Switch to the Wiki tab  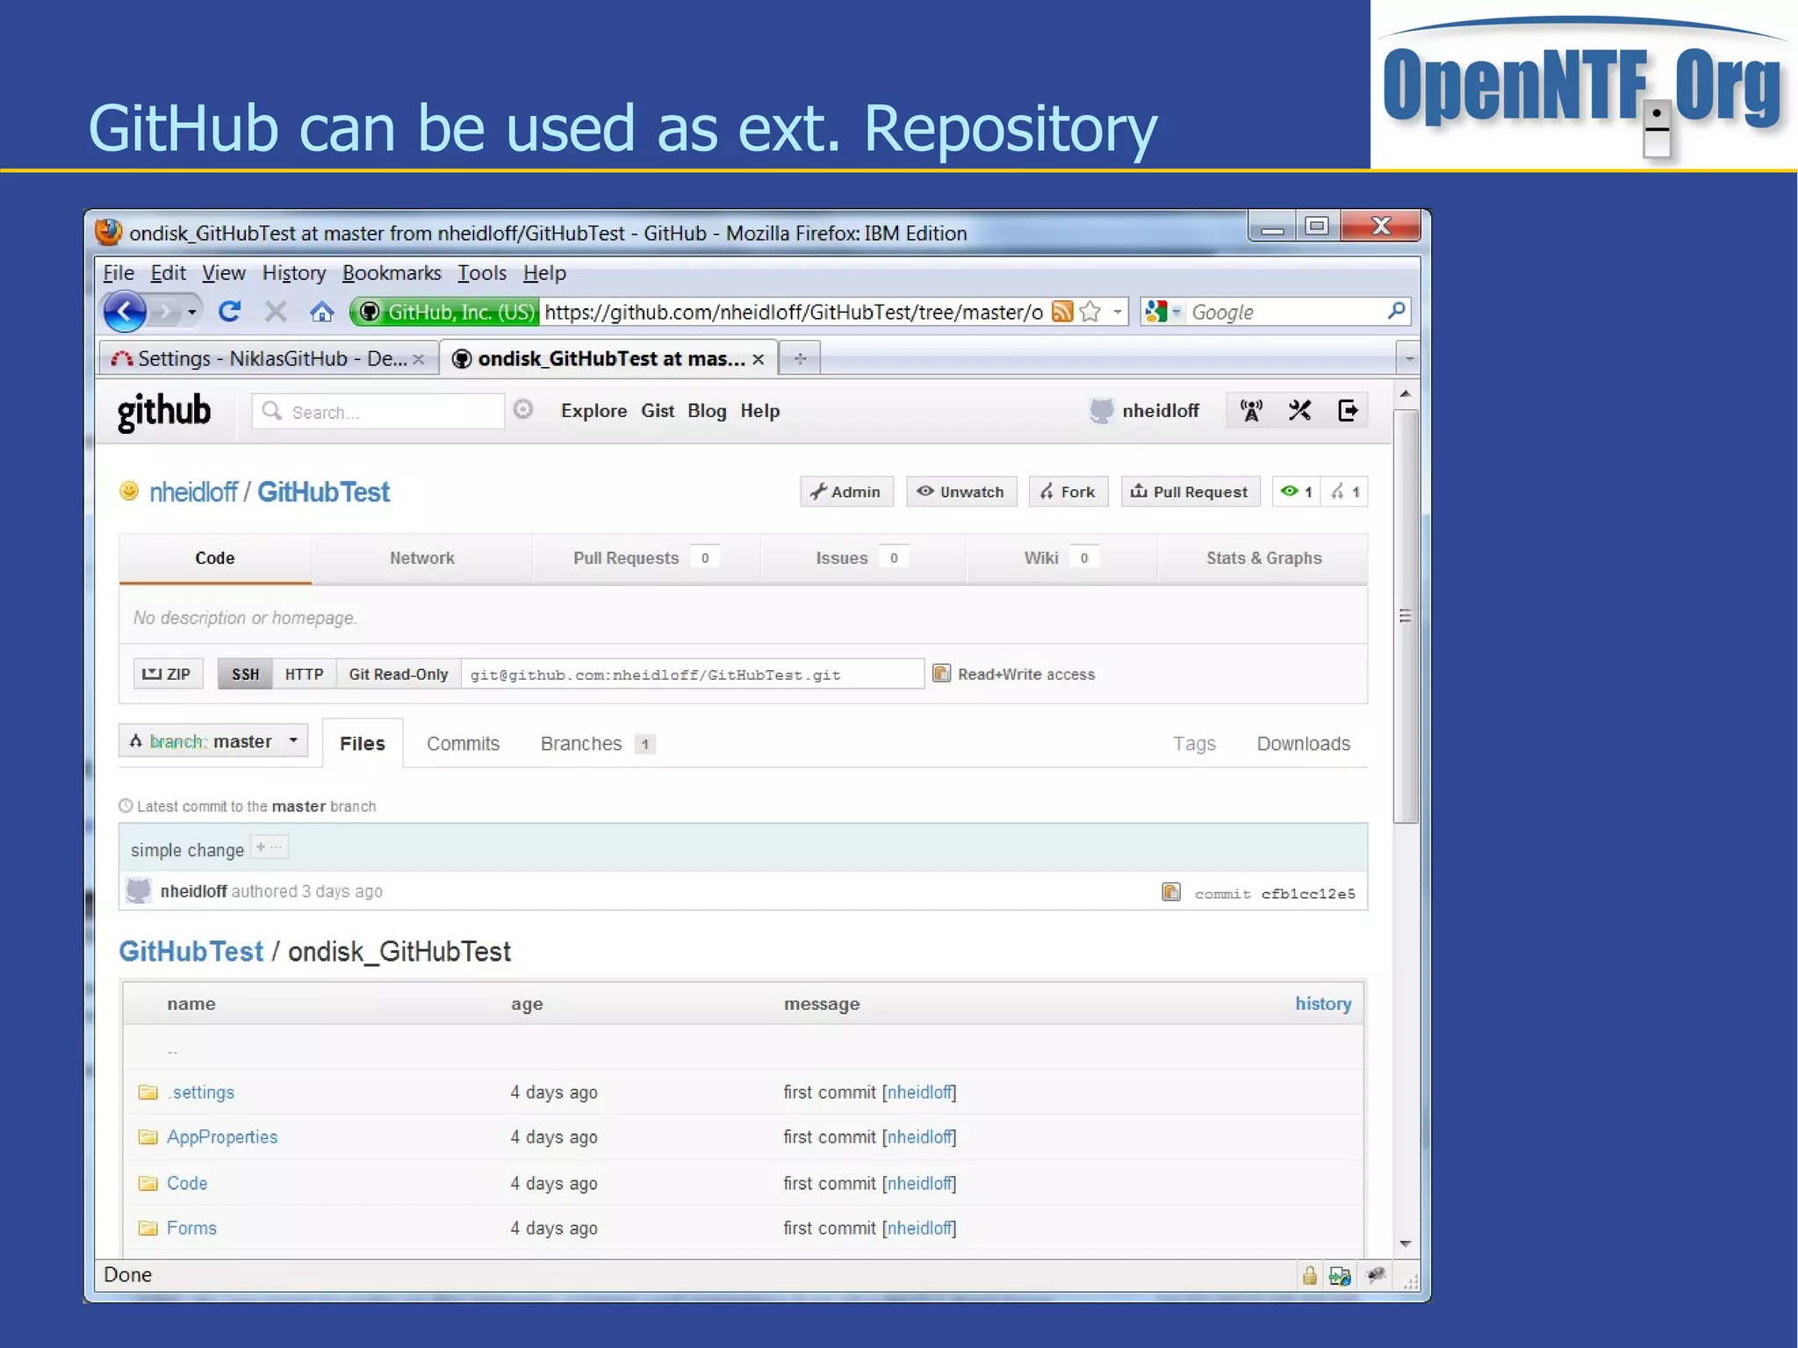(x=1061, y=559)
